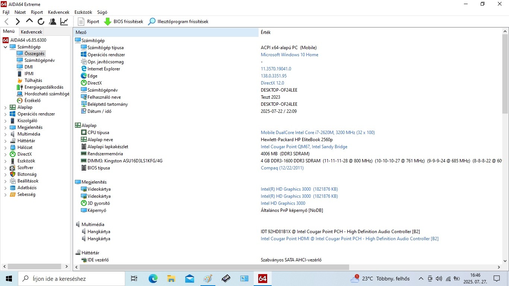This screenshot has width=509, height=286.
Task: Open Mobile DualCore Intel Core i7-2620M link
Action: tap(318, 133)
